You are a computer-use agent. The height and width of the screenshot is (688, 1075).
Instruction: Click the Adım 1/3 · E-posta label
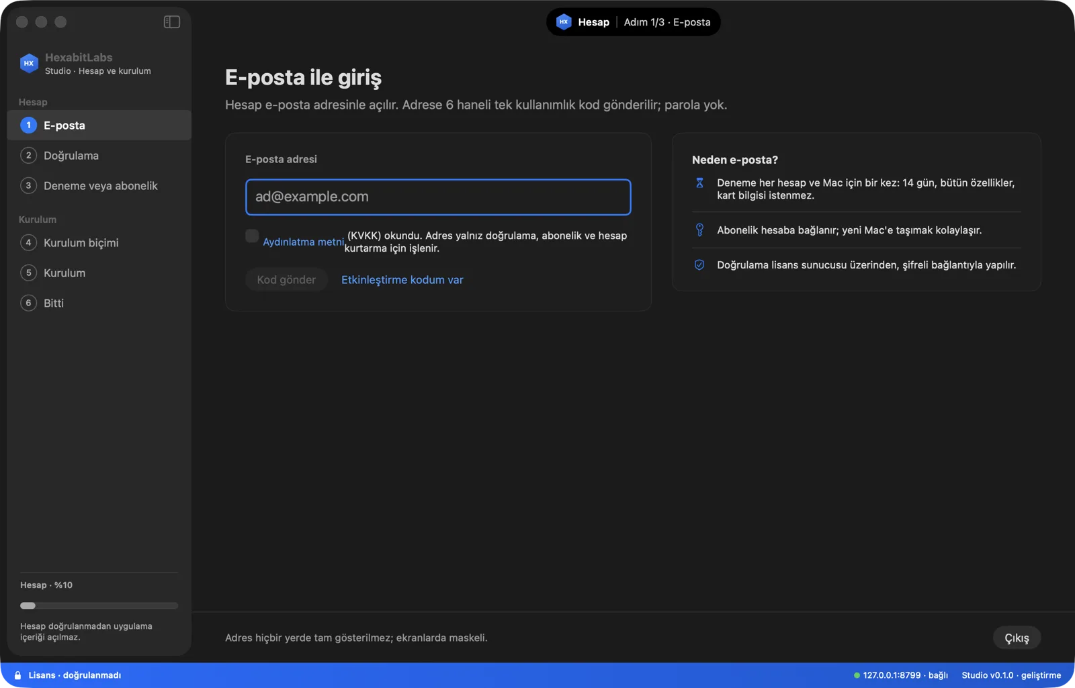coord(667,22)
